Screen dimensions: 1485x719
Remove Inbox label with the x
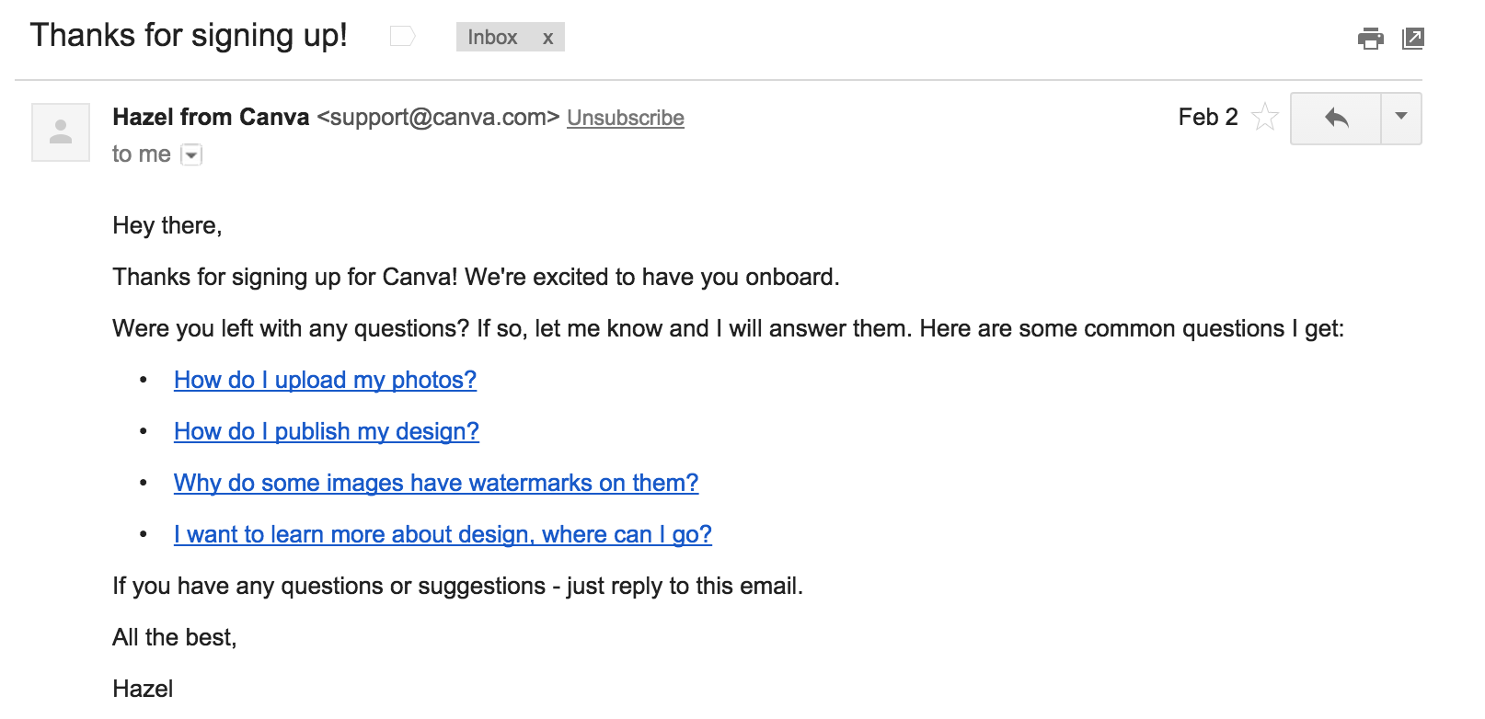click(x=547, y=38)
